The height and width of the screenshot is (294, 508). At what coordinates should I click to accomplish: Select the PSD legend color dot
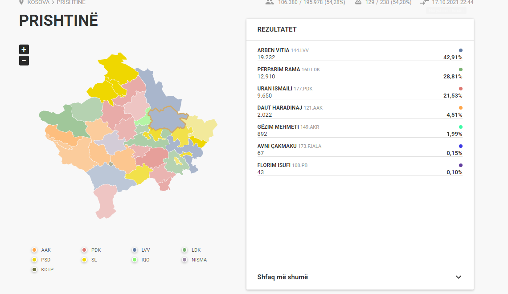[x=34, y=260]
